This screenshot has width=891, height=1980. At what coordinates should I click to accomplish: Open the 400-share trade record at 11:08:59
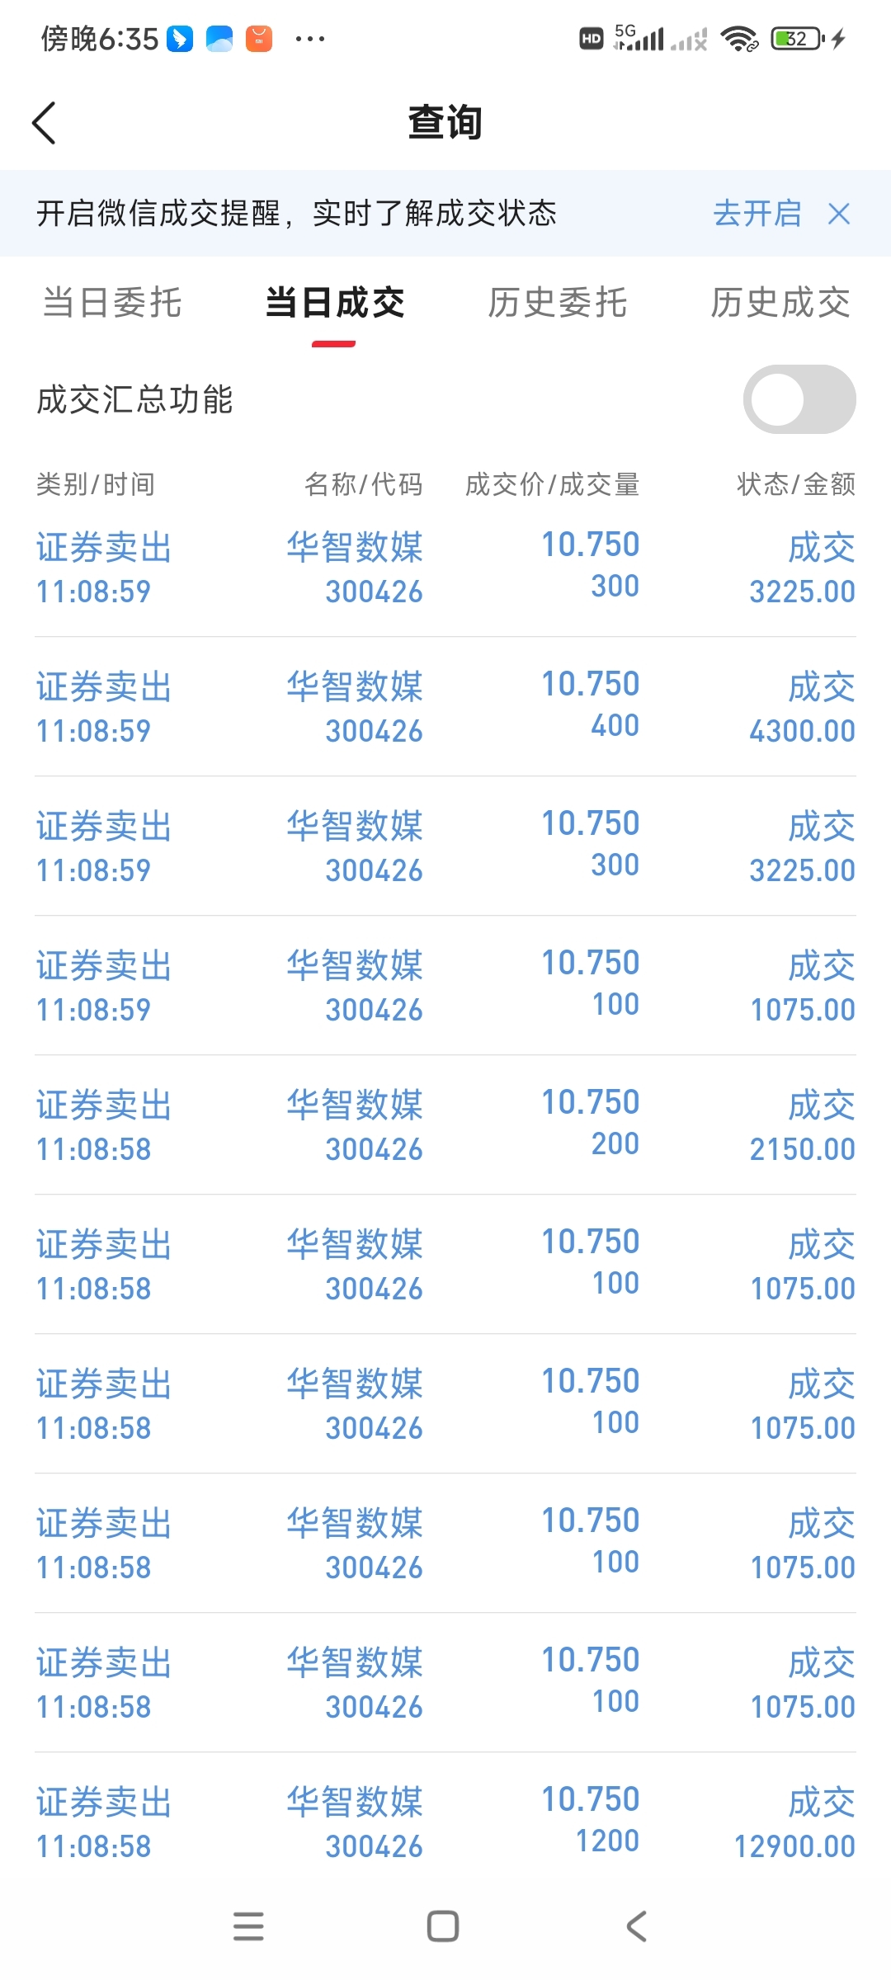445,707
